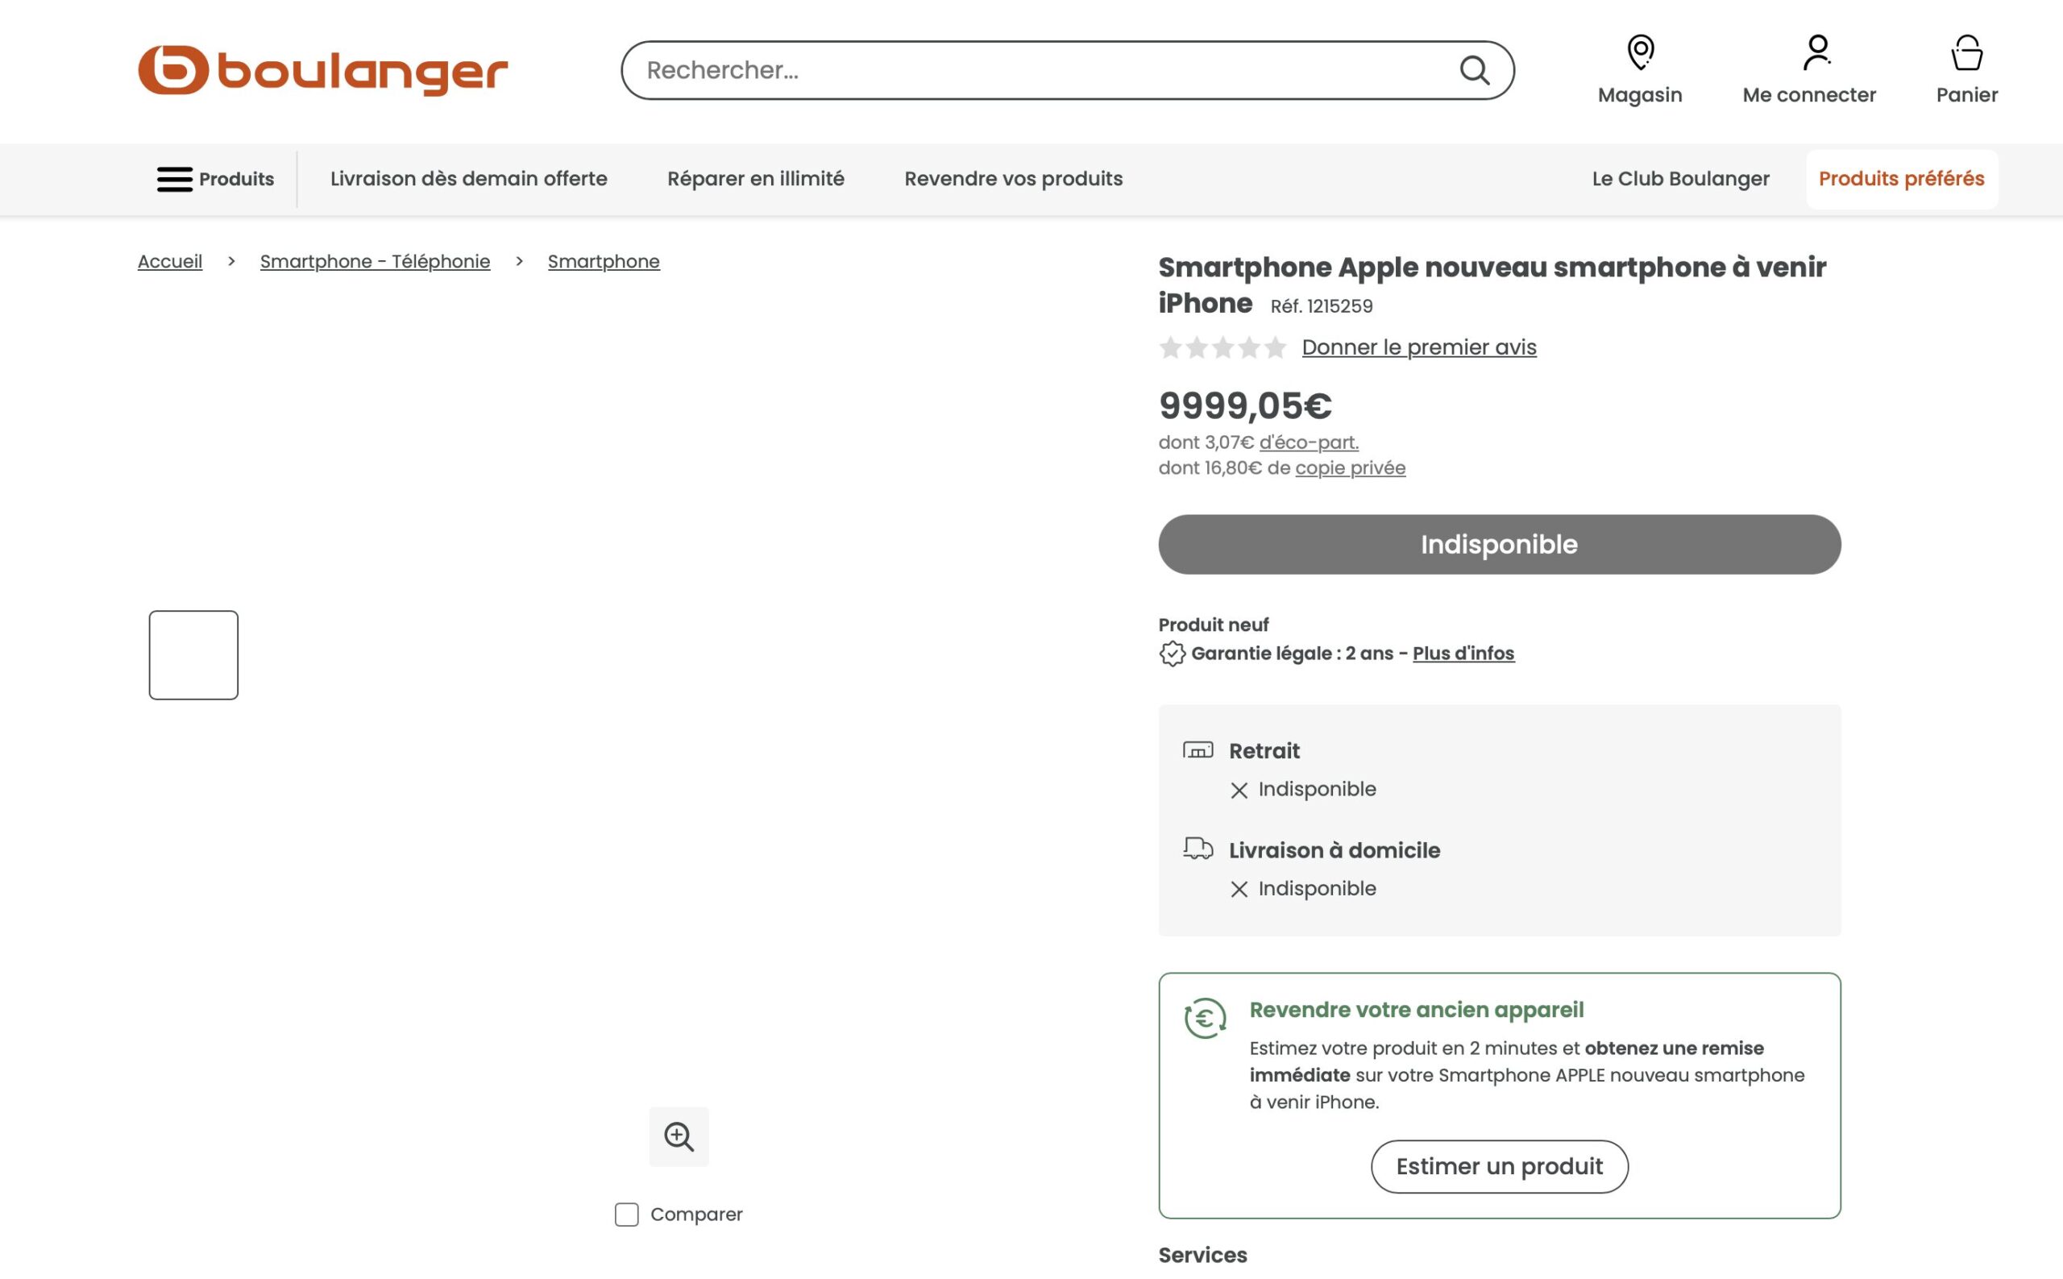Screen dimensions: 2063x1279
Task: Click the search magnifier icon
Action: (x=1474, y=70)
